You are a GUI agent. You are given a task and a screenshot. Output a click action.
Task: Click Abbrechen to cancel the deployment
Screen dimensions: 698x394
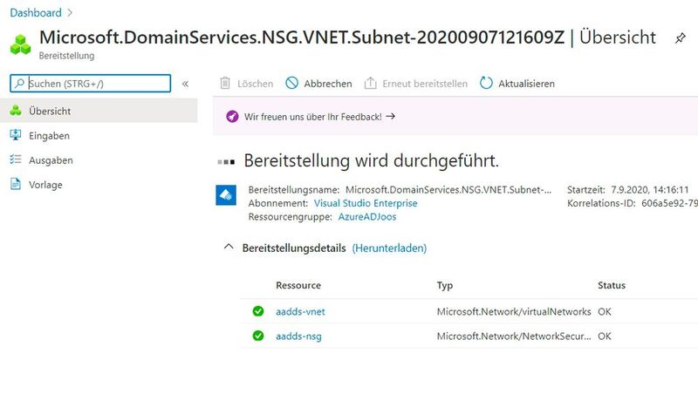[318, 84]
